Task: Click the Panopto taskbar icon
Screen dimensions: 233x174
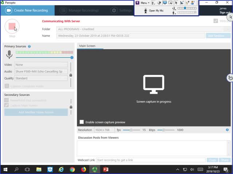Action: tap(95, 169)
